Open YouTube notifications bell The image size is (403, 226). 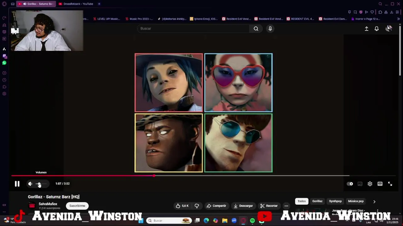pos(377,29)
